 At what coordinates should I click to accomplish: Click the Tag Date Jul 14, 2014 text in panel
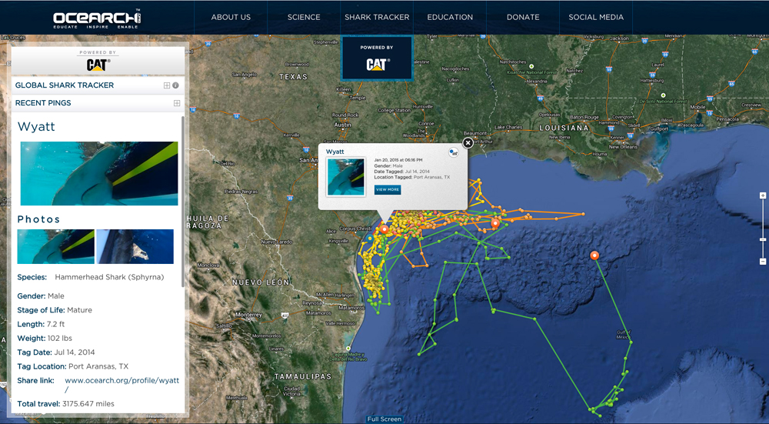[56, 352]
